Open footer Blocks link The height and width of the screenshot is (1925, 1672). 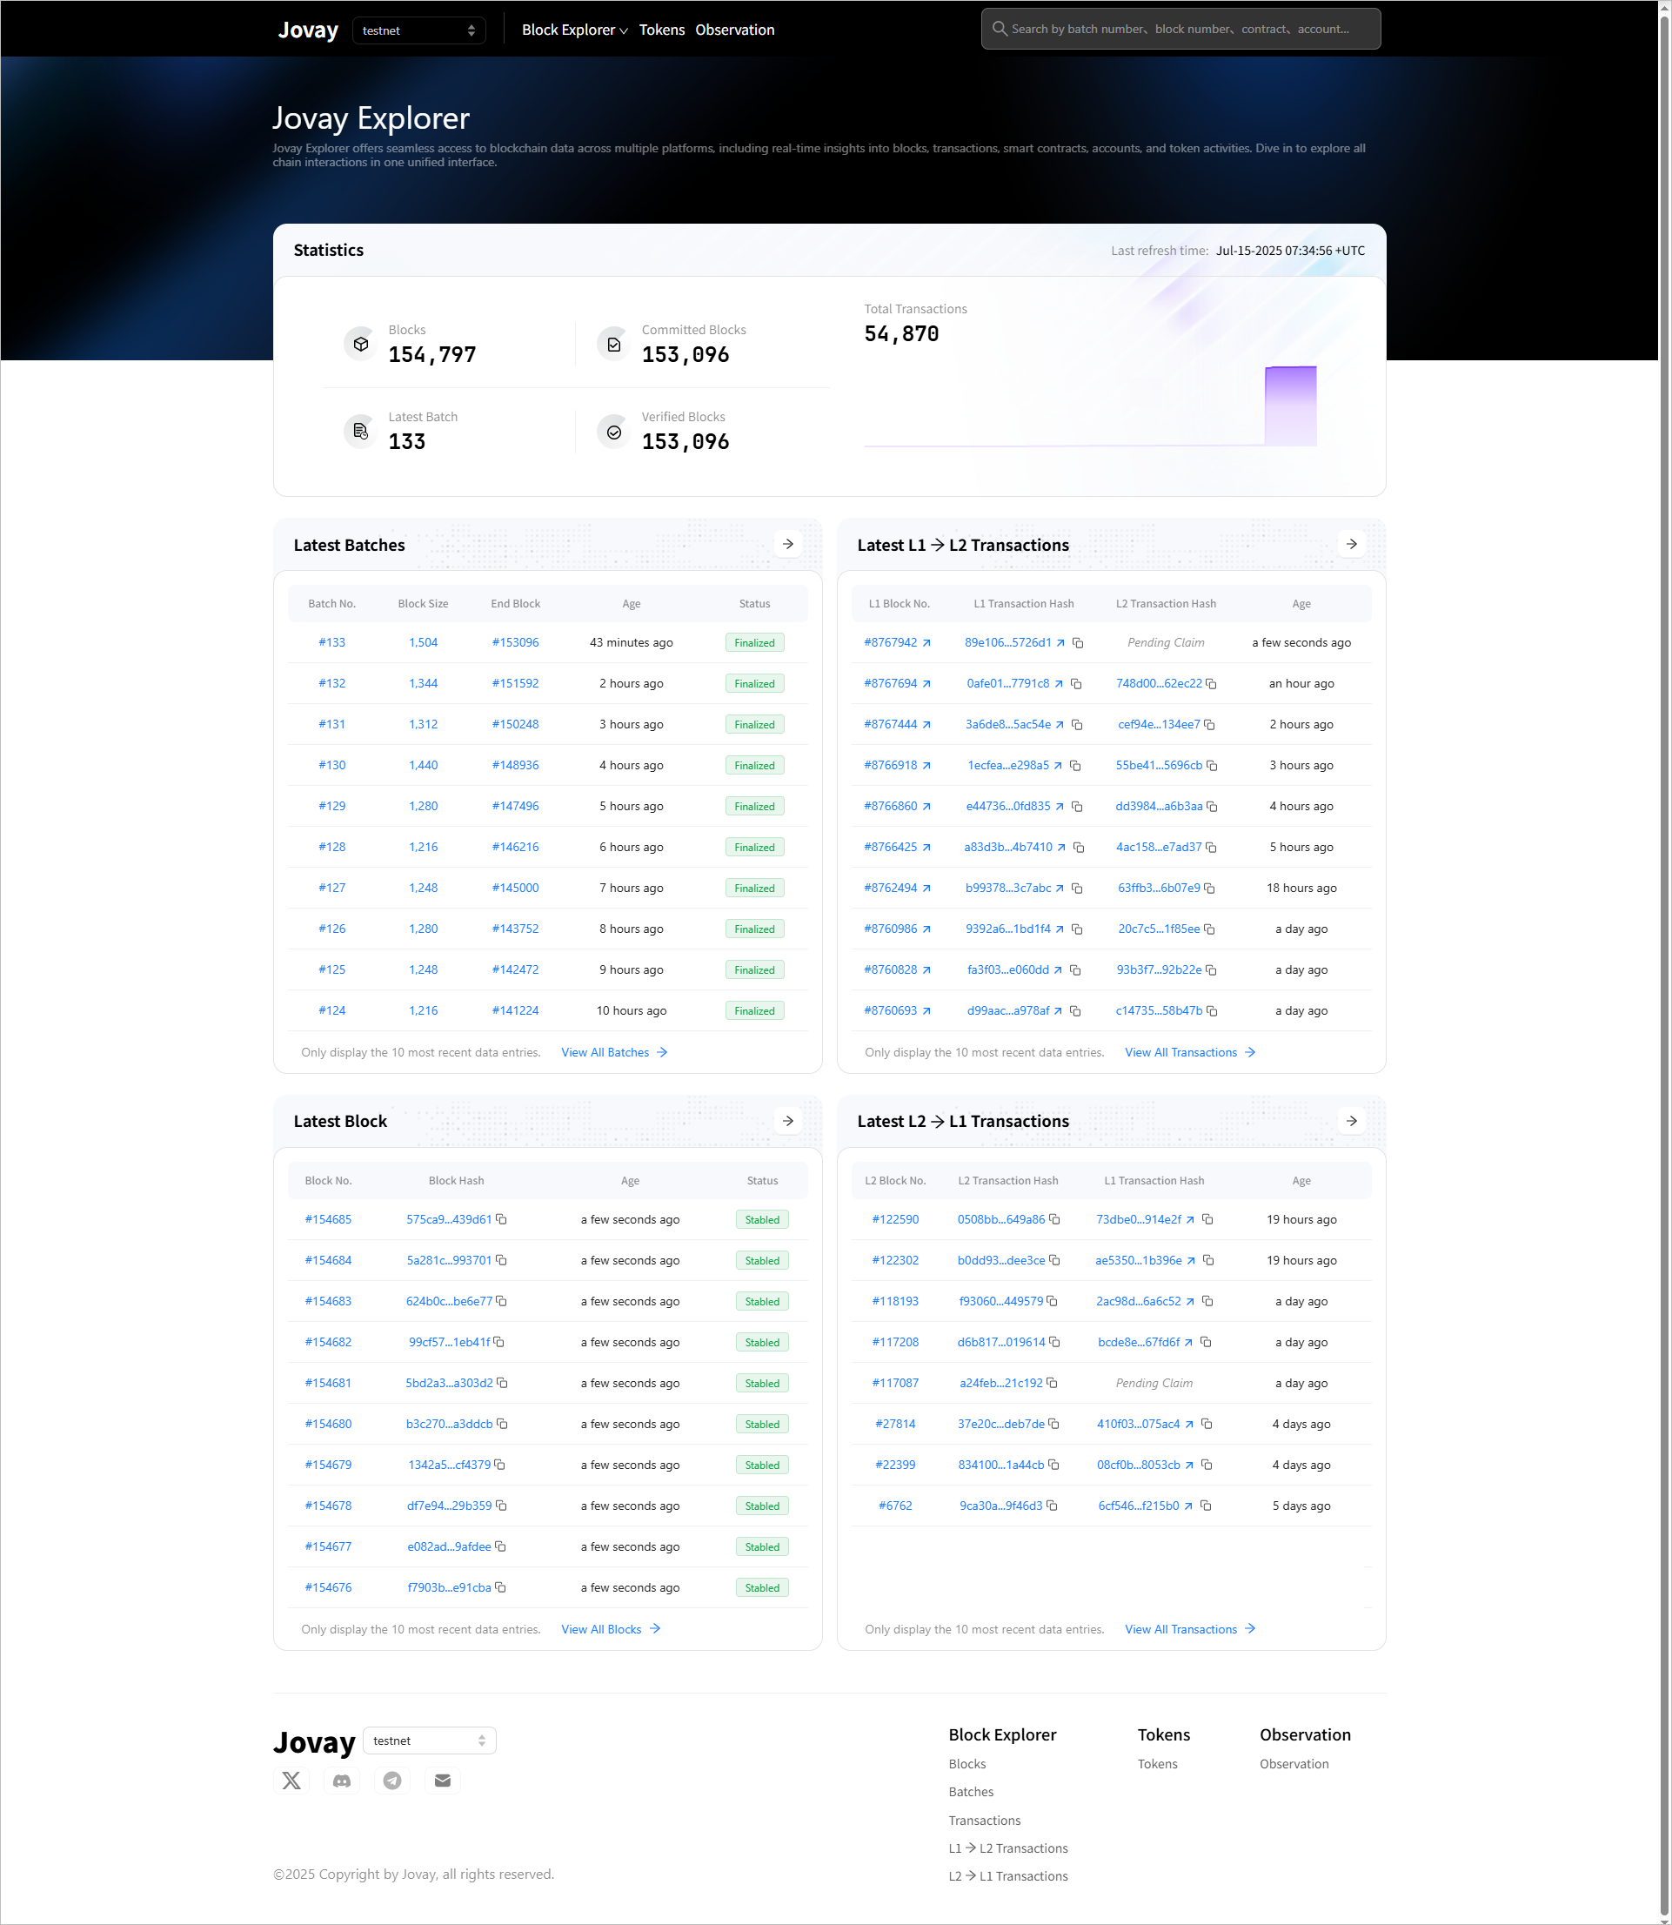(966, 1763)
